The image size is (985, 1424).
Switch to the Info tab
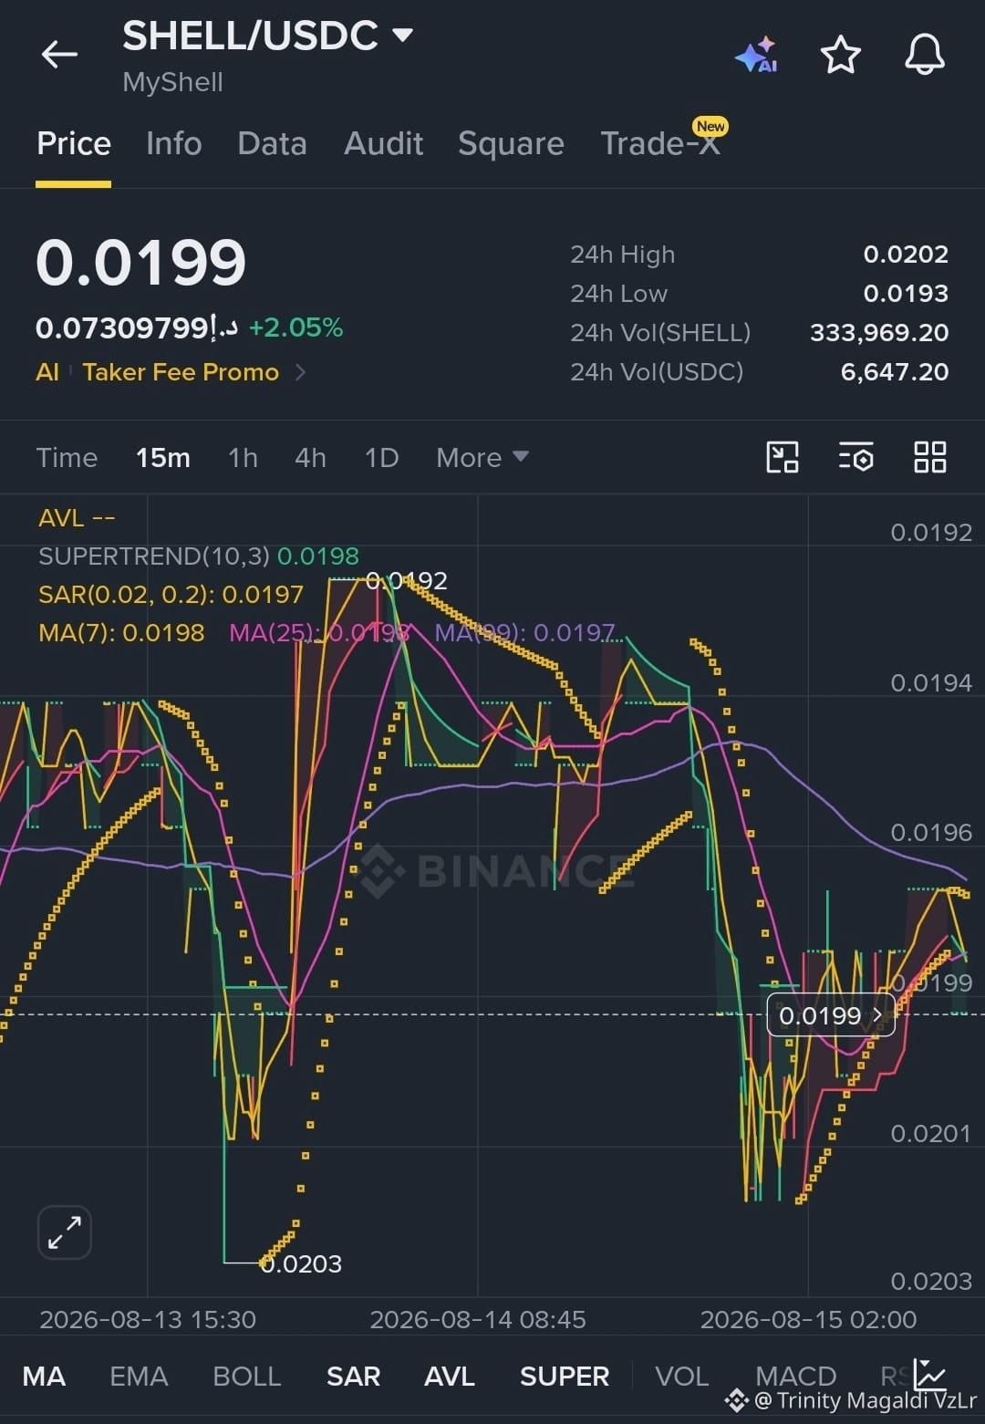tap(174, 143)
